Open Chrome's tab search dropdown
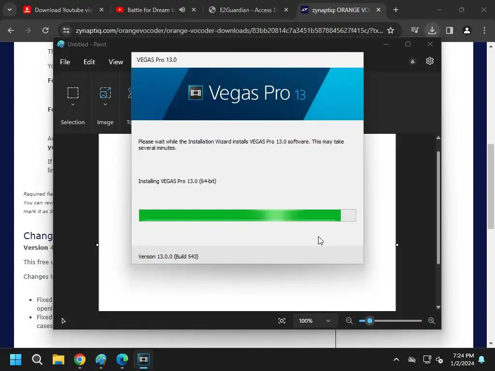This screenshot has width=495, height=371. [x=10, y=10]
